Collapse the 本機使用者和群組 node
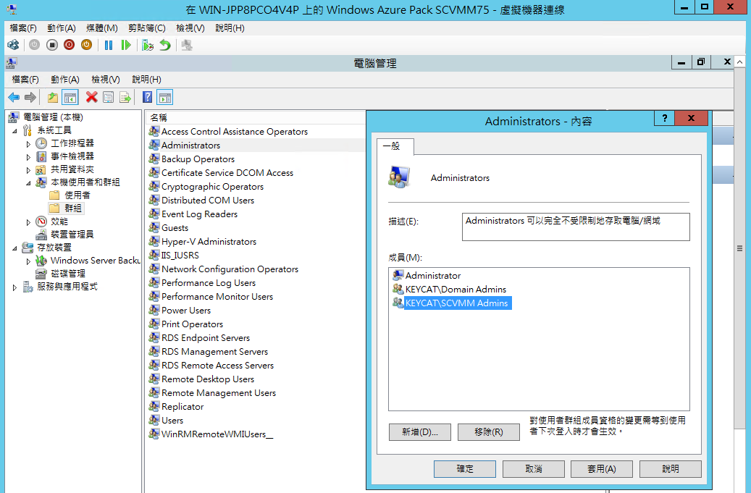The width and height of the screenshot is (751, 493). pyautogui.click(x=28, y=183)
